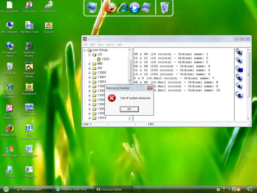Launch Internet Explorer from the top dock
The width and height of the screenshot is (257, 193).
coord(123,8)
